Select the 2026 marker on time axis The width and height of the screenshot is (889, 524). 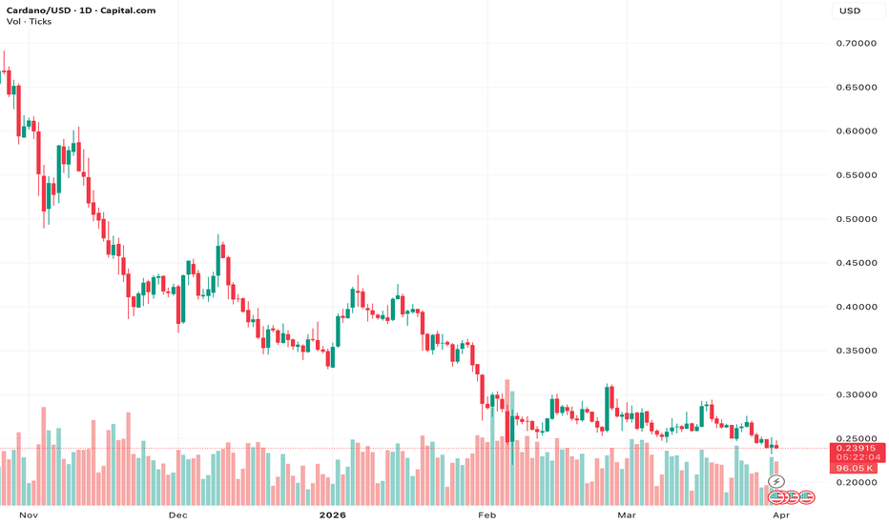click(334, 514)
